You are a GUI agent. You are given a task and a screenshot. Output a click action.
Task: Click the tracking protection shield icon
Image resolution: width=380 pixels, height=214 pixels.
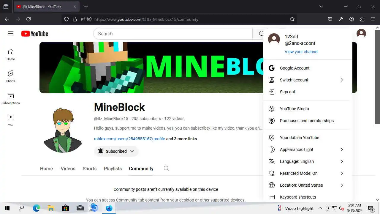coord(66,19)
